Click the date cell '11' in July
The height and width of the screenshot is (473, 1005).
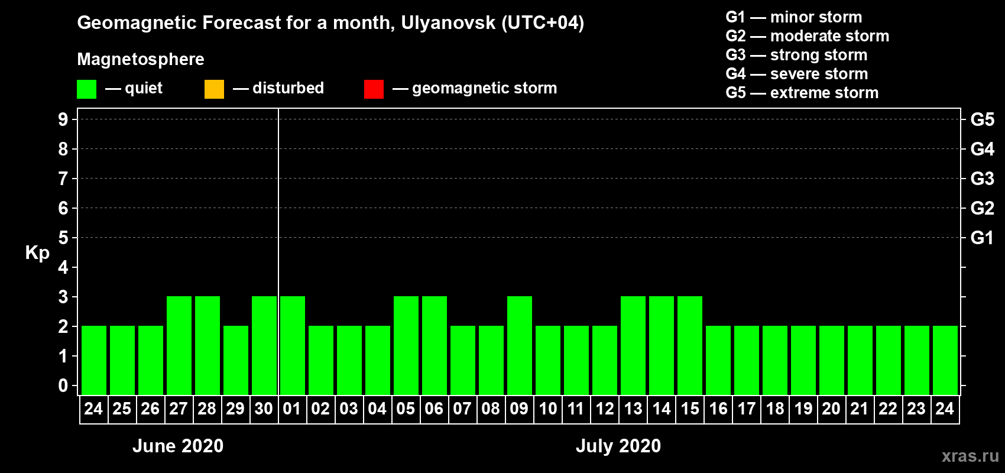click(576, 409)
